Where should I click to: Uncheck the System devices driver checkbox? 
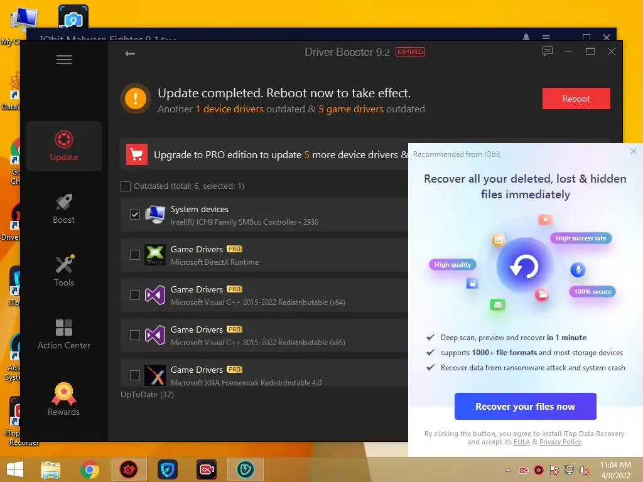(x=135, y=215)
